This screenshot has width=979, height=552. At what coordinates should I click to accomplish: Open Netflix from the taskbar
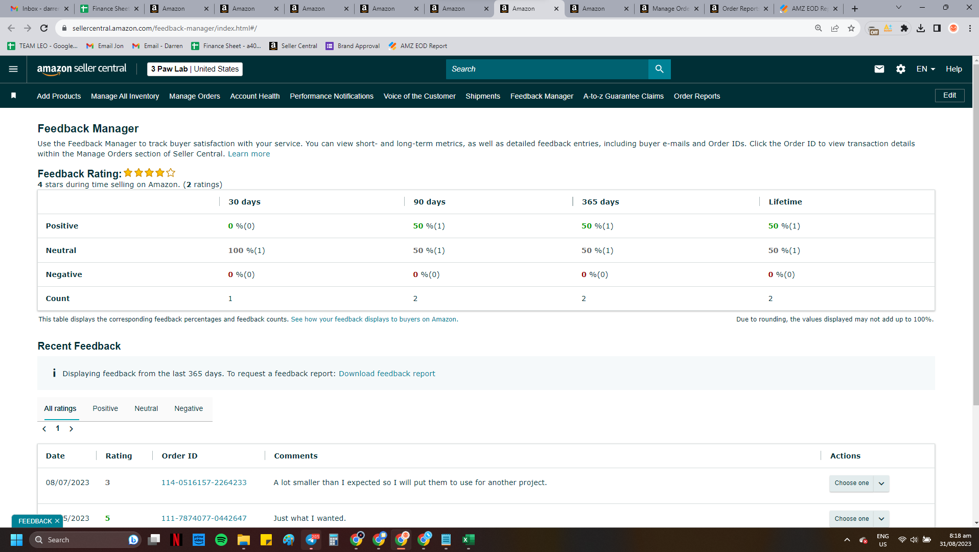click(x=176, y=540)
